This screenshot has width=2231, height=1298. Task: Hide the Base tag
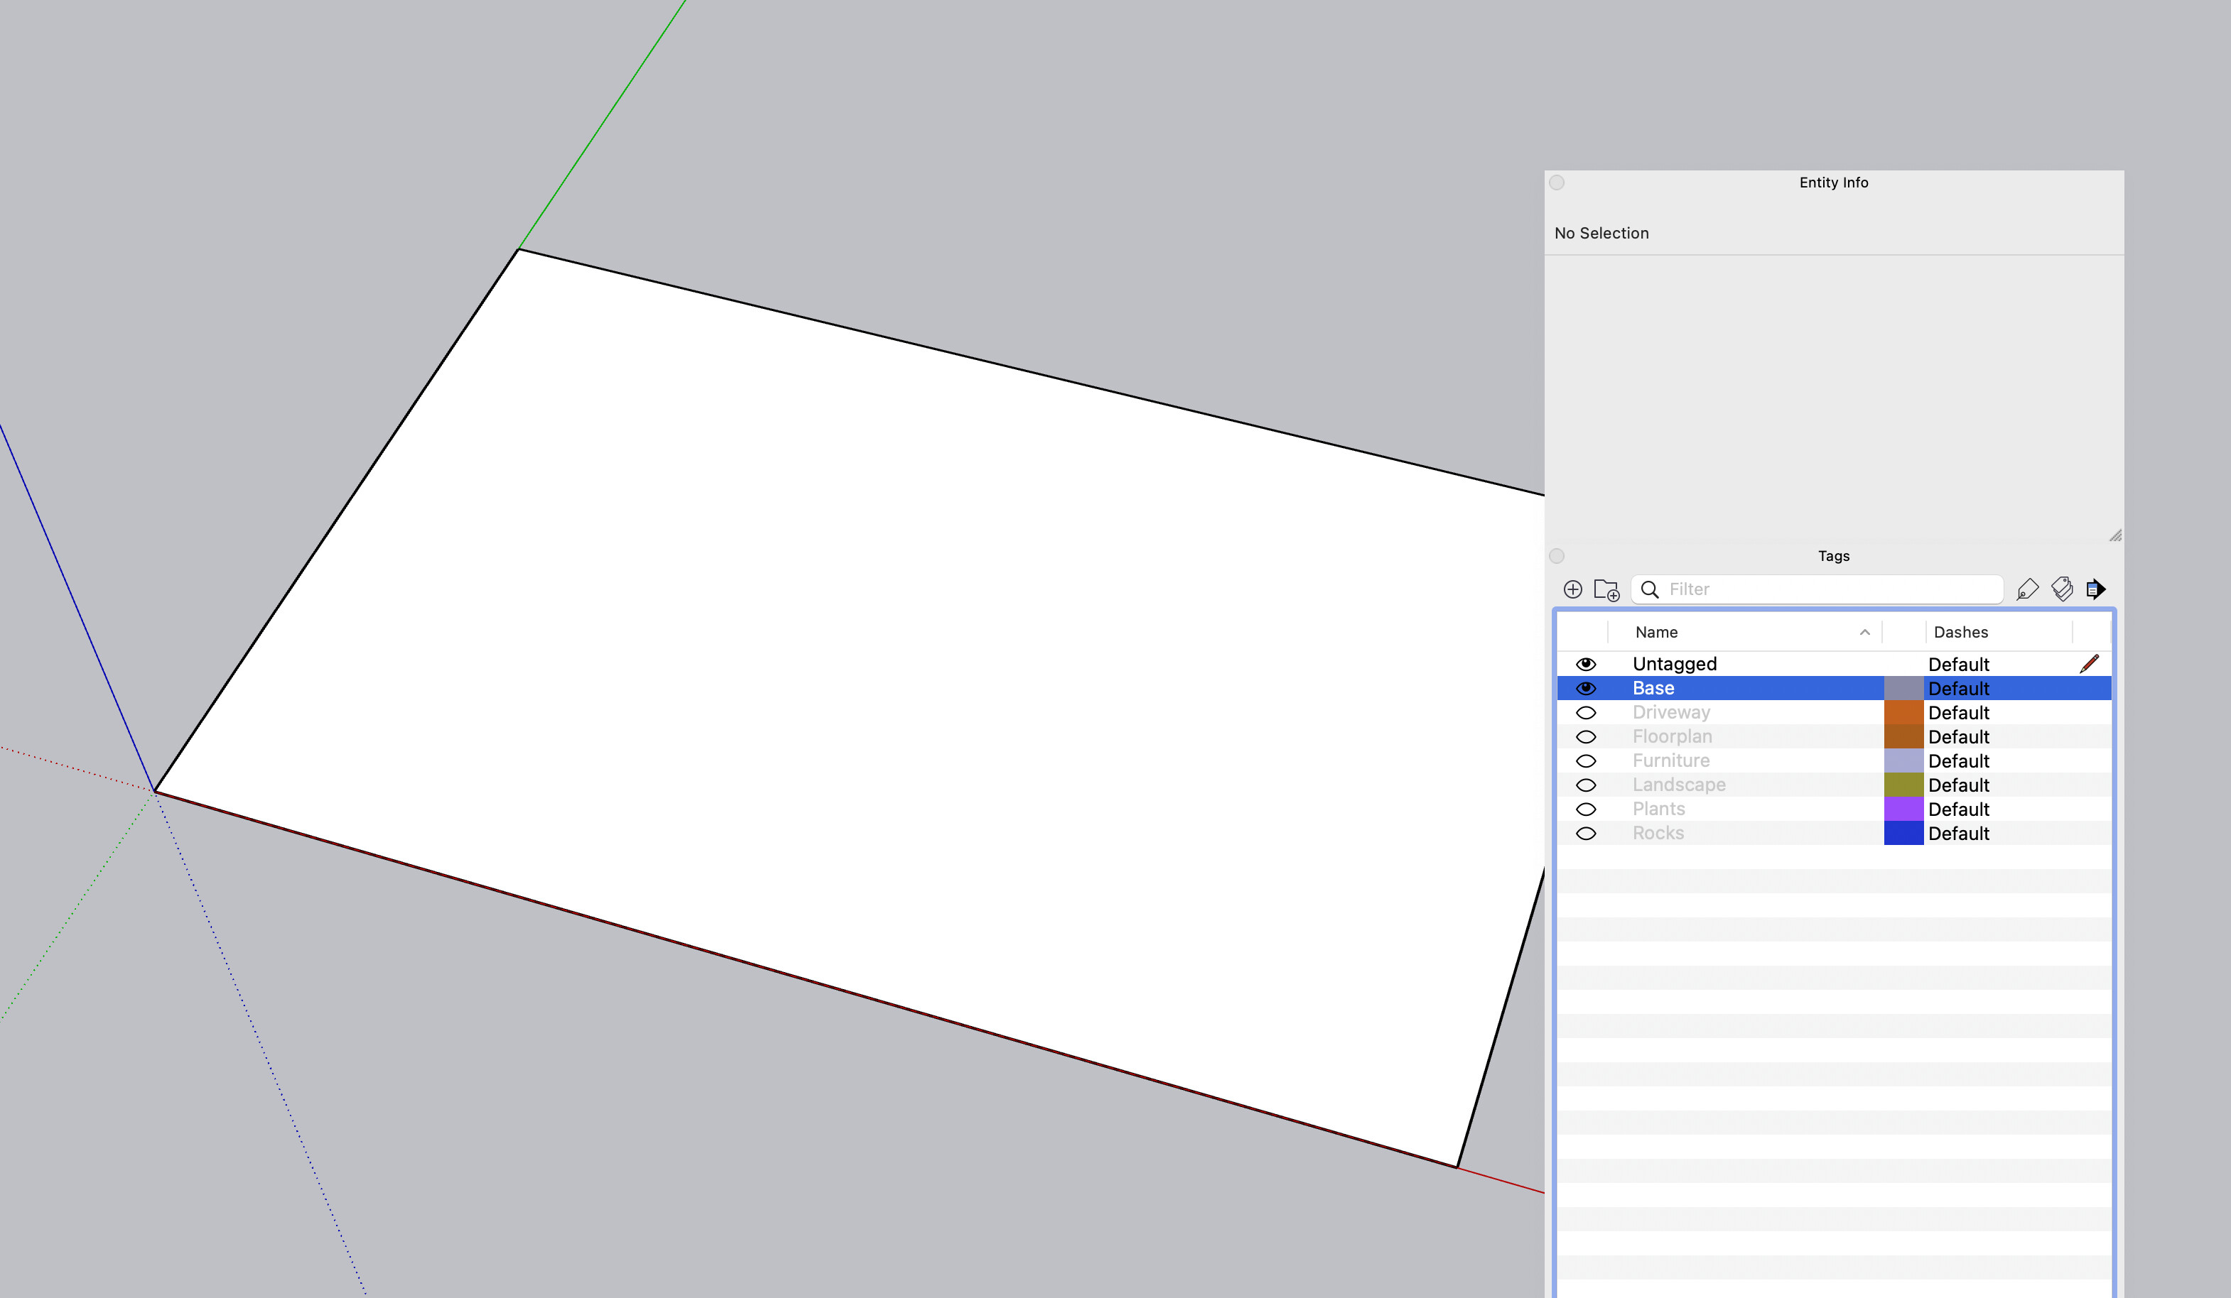click(1586, 688)
